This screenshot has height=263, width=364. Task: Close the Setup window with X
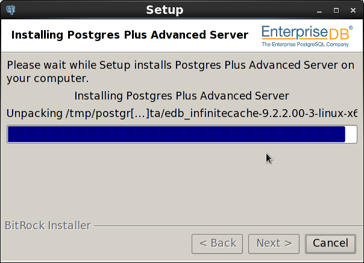tap(353, 10)
